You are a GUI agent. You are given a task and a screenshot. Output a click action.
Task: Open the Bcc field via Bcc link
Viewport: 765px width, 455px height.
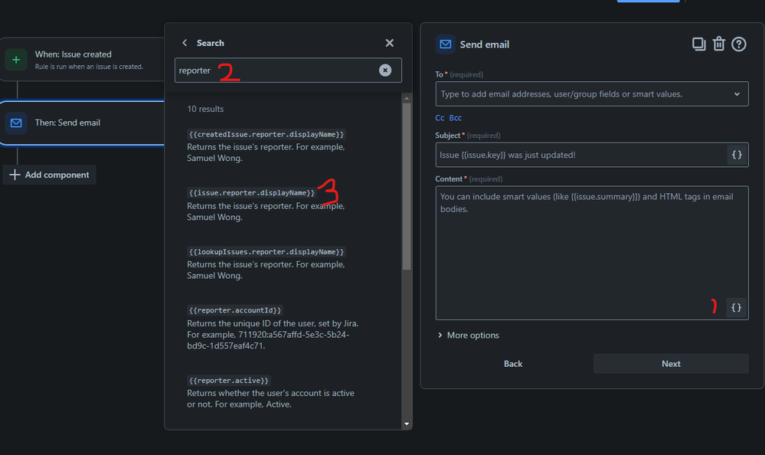455,117
